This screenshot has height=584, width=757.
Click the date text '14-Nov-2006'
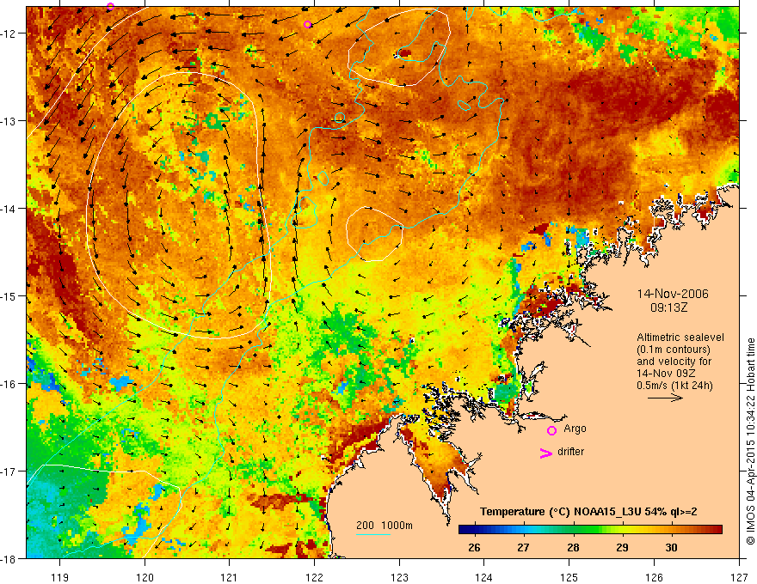(x=673, y=294)
